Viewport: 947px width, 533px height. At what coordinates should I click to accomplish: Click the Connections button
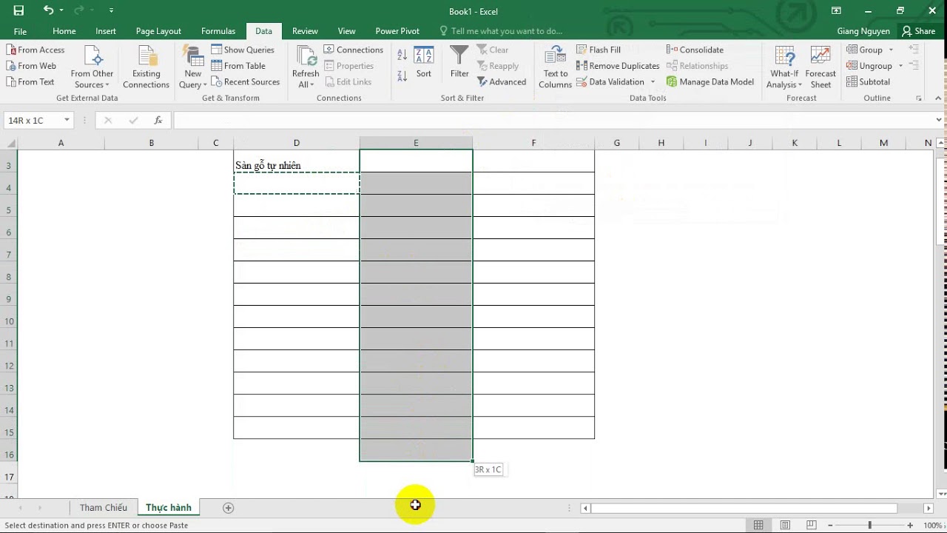pyautogui.click(x=354, y=50)
